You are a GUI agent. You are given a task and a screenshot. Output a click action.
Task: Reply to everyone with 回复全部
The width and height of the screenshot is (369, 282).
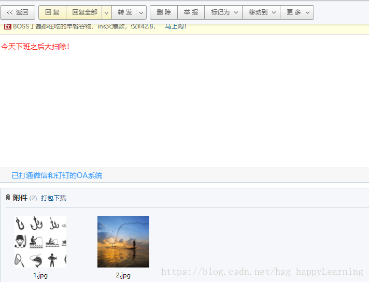[x=84, y=12]
